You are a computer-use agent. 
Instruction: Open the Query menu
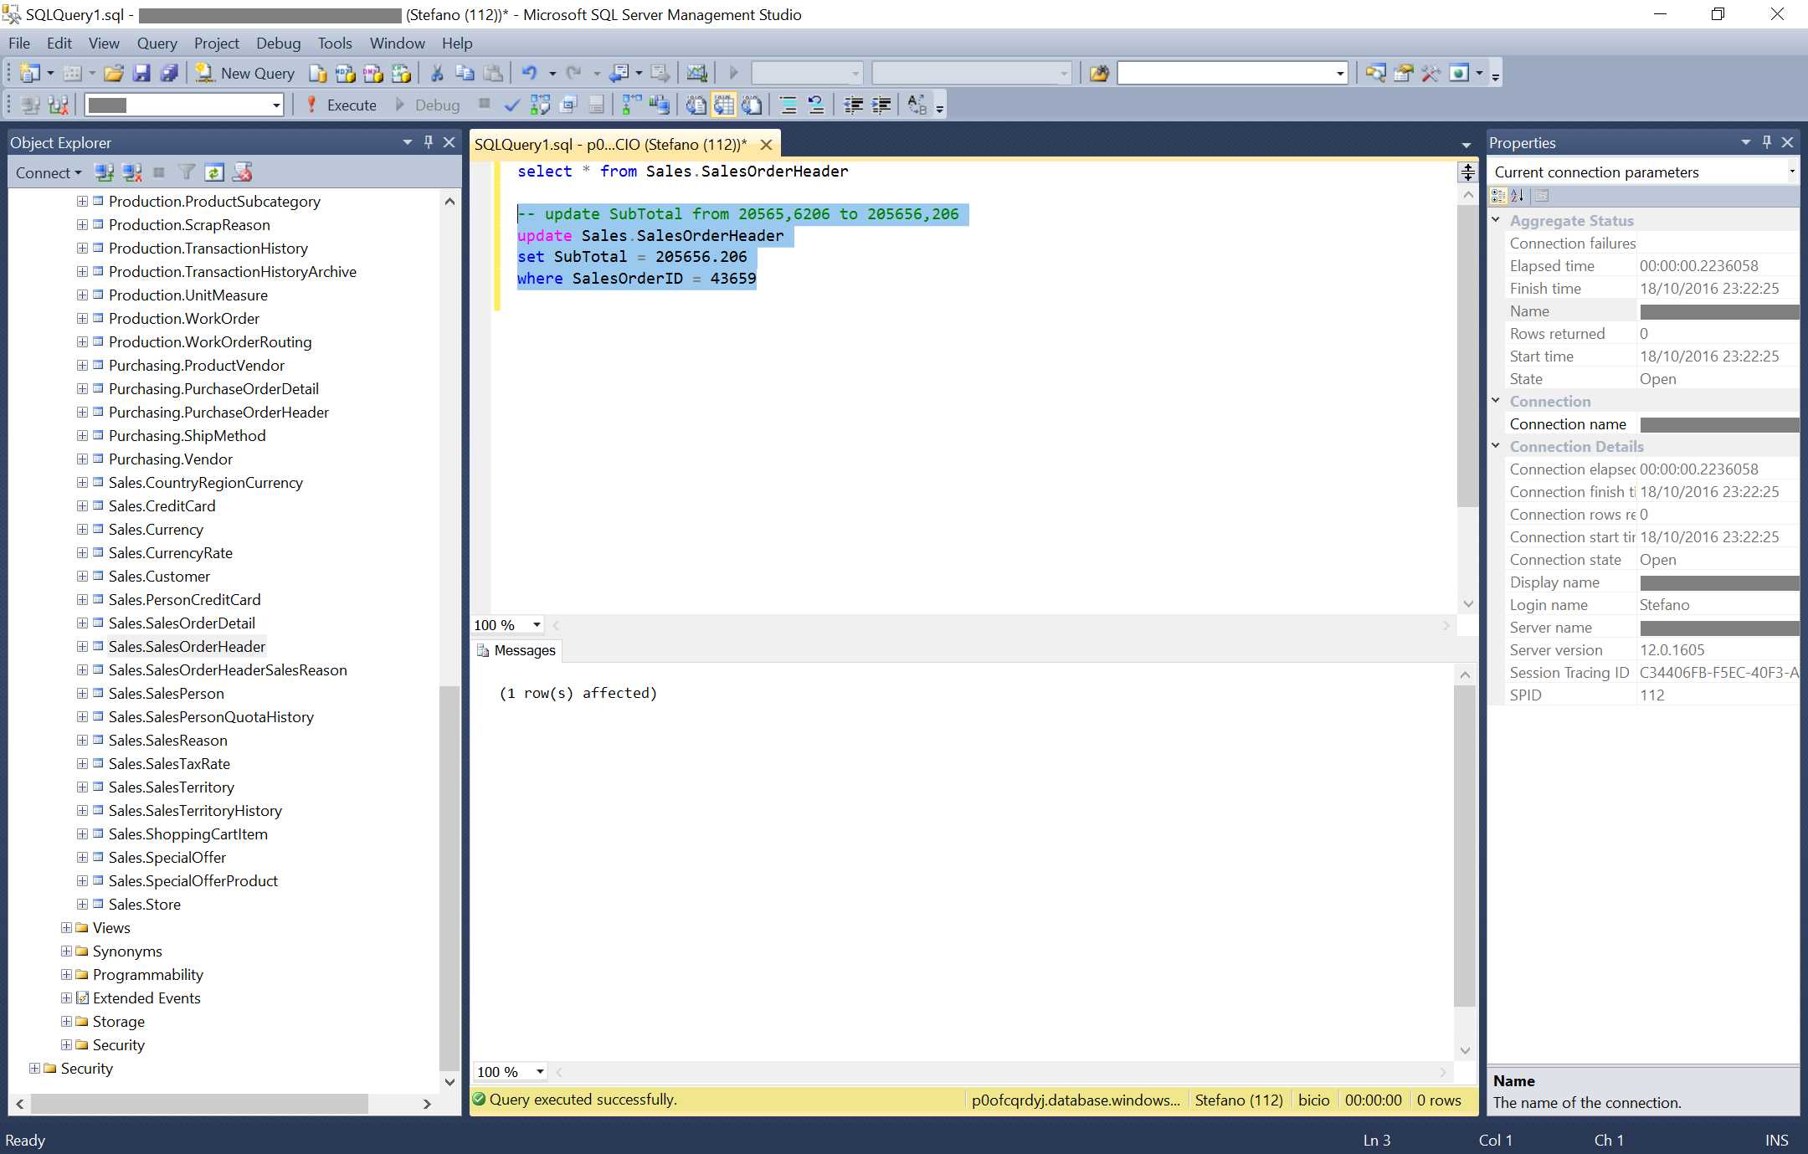(x=157, y=43)
